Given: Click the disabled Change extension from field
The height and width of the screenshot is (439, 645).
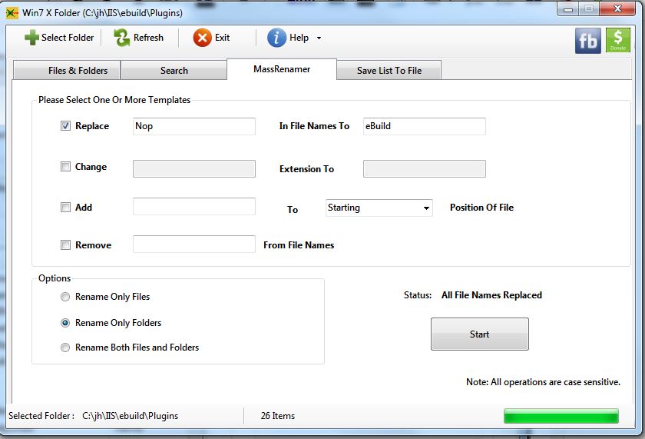Looking at the screenshot, I should [194, 169].
